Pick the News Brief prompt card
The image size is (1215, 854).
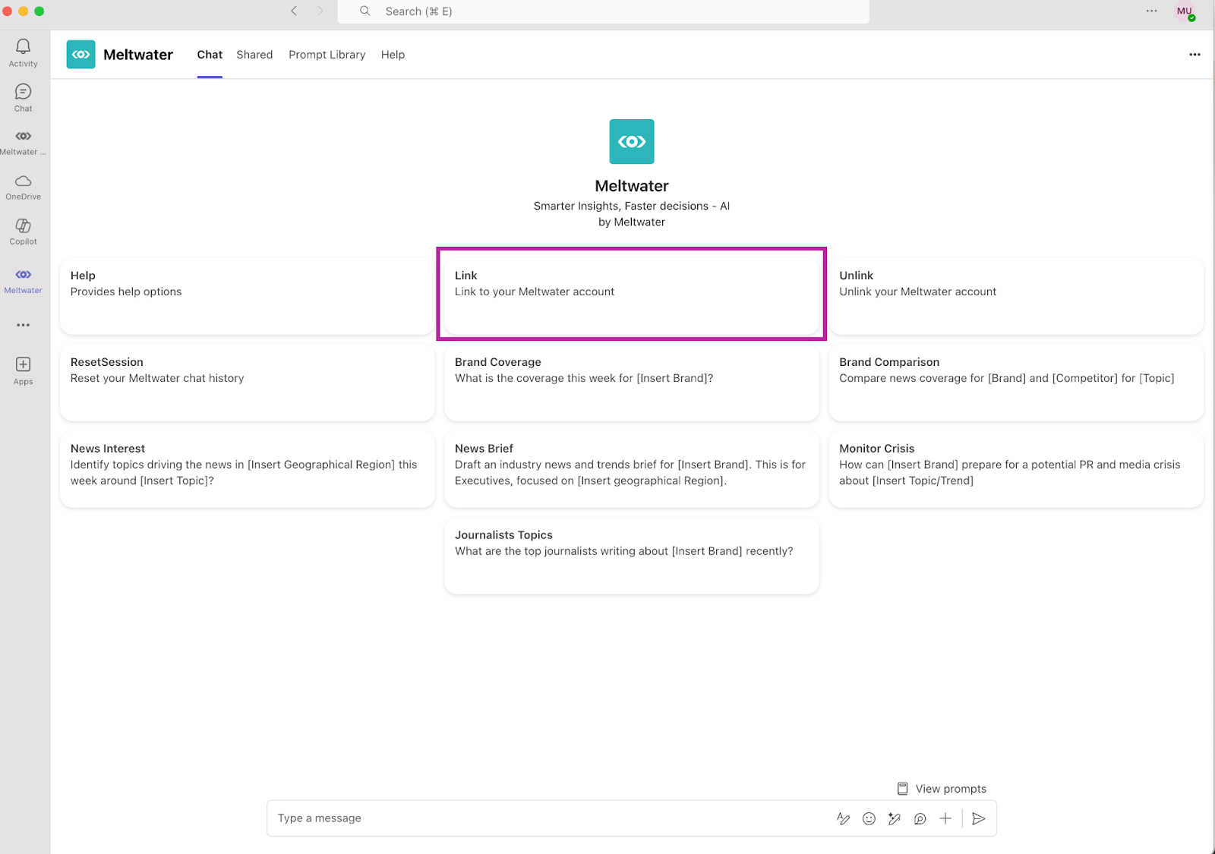click(x=632, y=469)
